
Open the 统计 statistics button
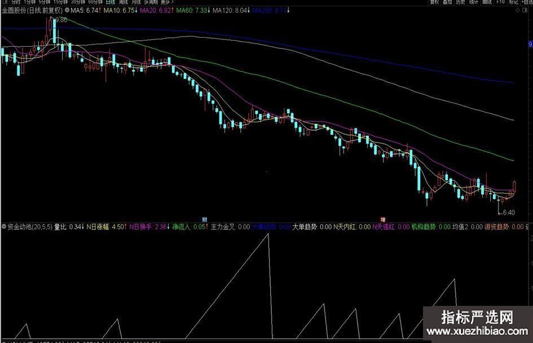click(x=474, y=2)
